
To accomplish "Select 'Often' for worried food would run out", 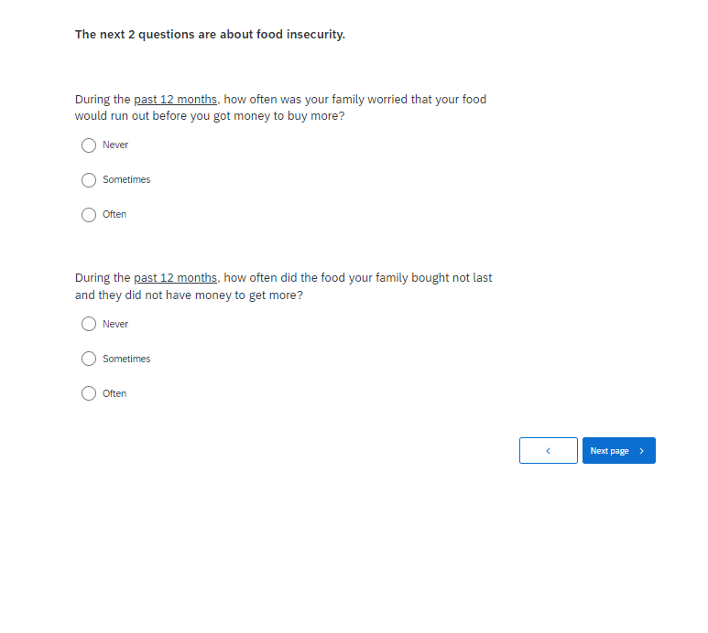I will pyautogui.click(x=89, y=215).
